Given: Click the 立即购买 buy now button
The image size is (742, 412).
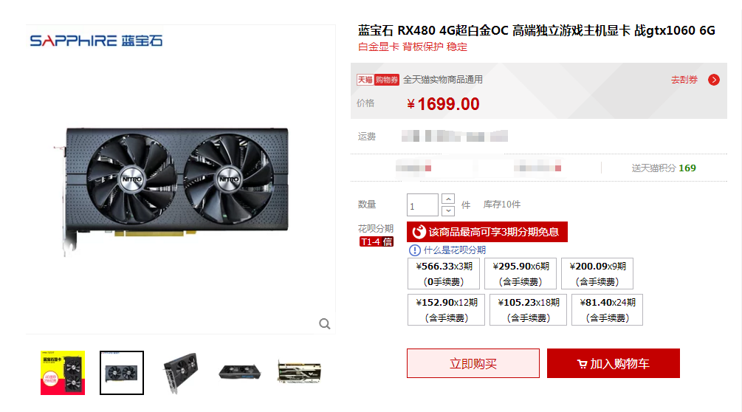Looking at the screenshot, I should point(473,363).
